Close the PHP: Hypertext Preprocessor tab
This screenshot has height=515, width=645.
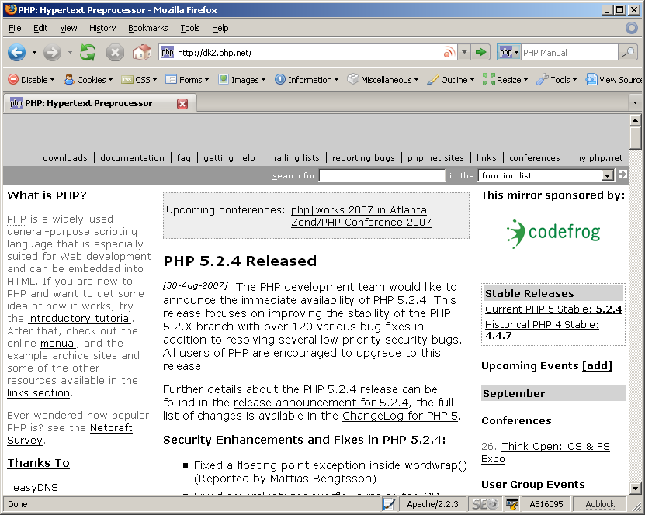[x=182, y=104]
